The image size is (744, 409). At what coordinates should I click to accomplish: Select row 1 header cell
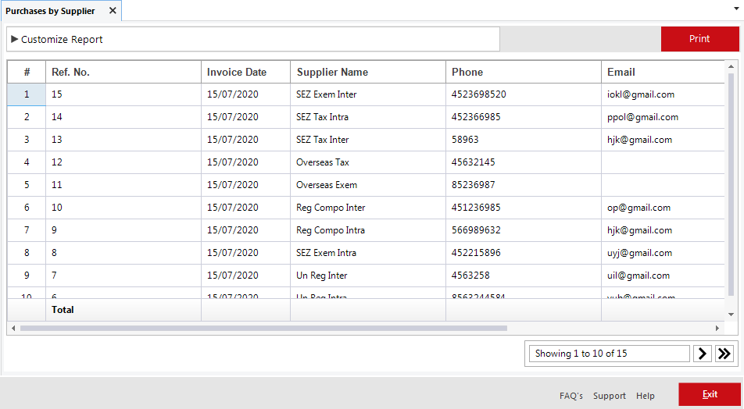[27, 94]
